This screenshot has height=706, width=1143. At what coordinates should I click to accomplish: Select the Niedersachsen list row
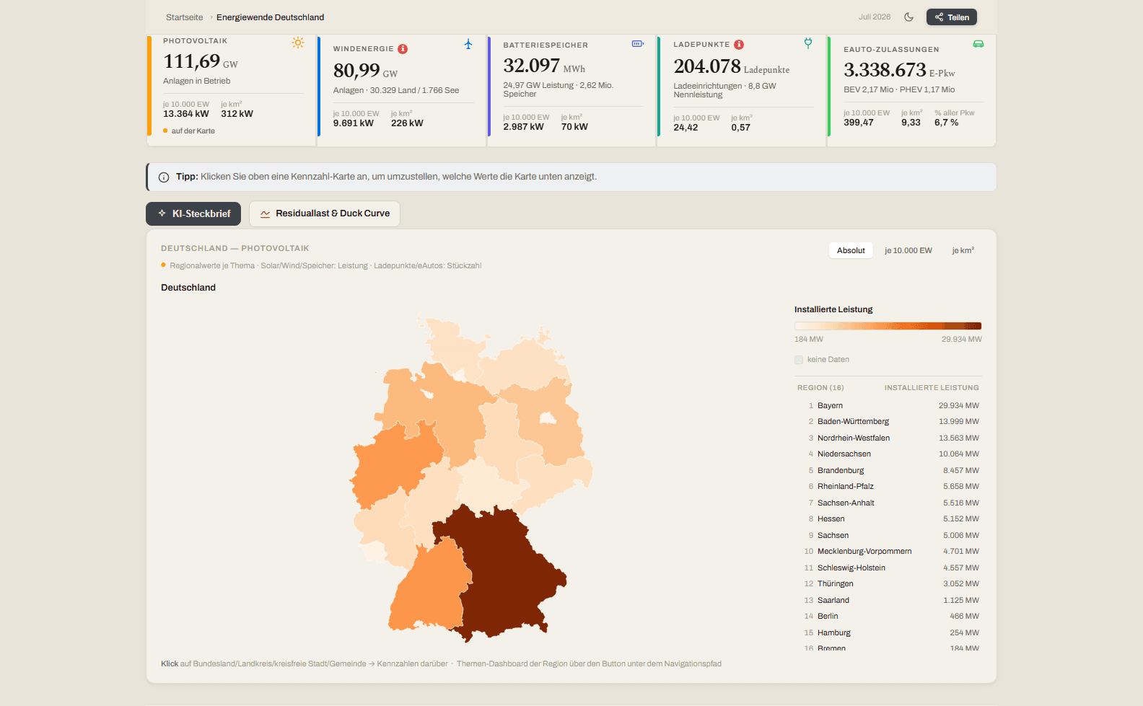tap(888, 454)
